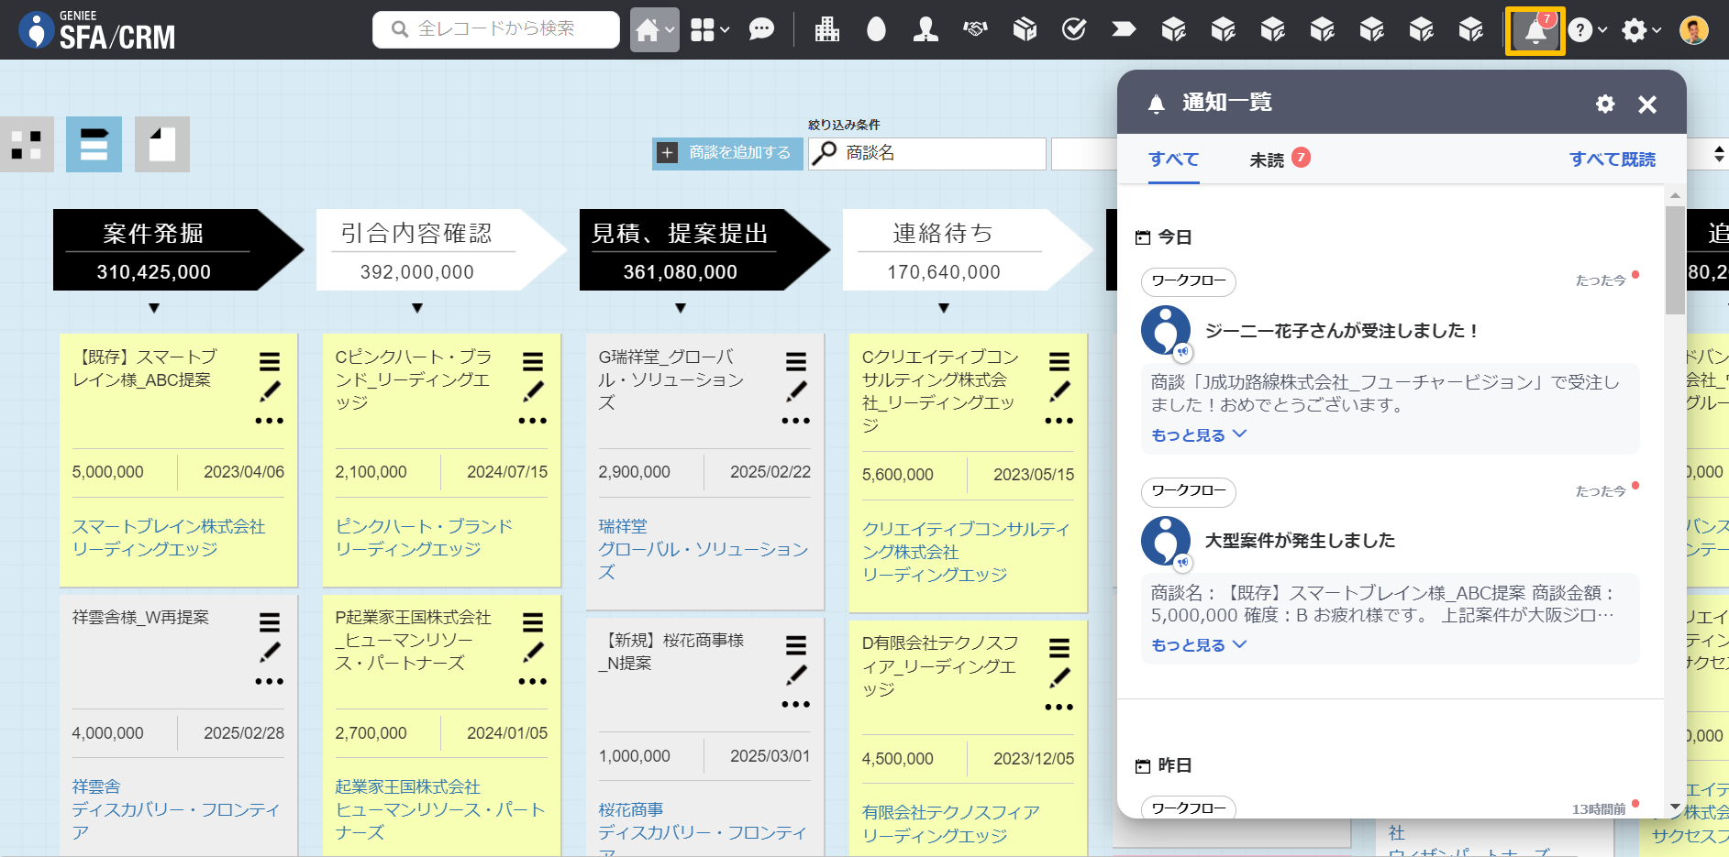Open the 有限会社テクノスフィア company link

click(x=951, y=812)
